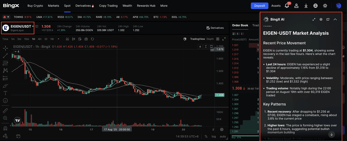Open the Copy Trading menu
347x141 pixels.
108,6
